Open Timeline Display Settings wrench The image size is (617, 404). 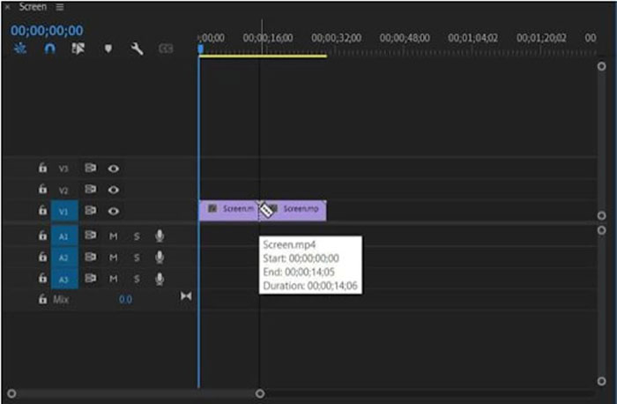pyautogui.click(x=137, y=49)
